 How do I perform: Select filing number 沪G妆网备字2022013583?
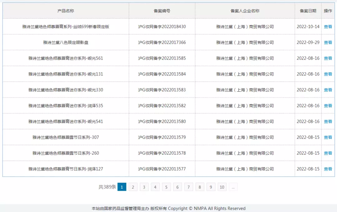coord(162,90)
